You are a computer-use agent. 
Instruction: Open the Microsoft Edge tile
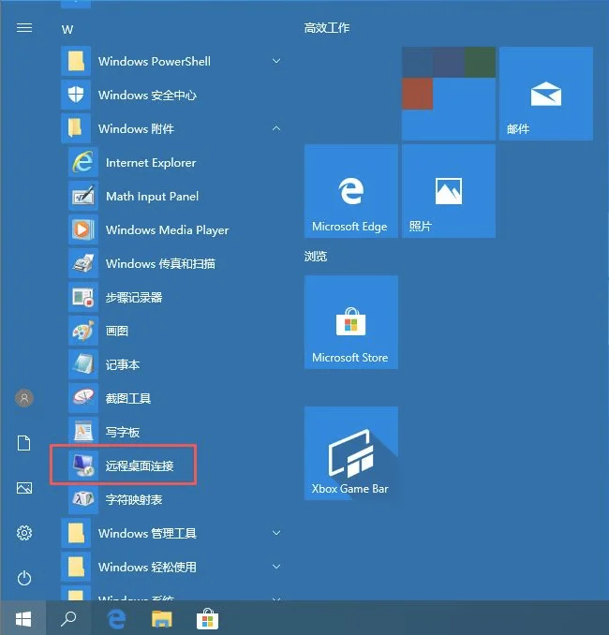point(351,191)
